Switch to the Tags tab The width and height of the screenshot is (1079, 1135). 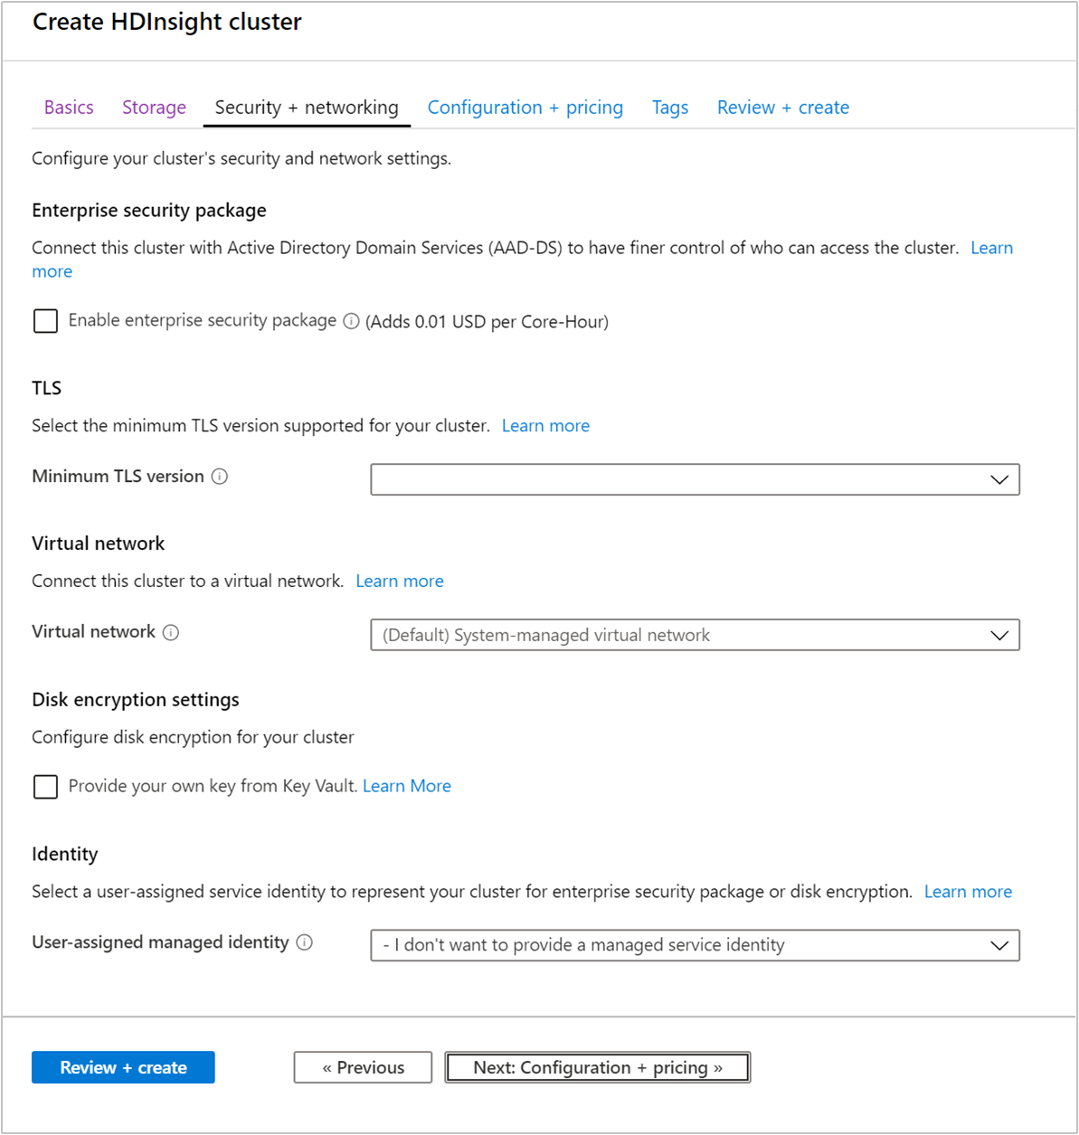tap(669, 107)
